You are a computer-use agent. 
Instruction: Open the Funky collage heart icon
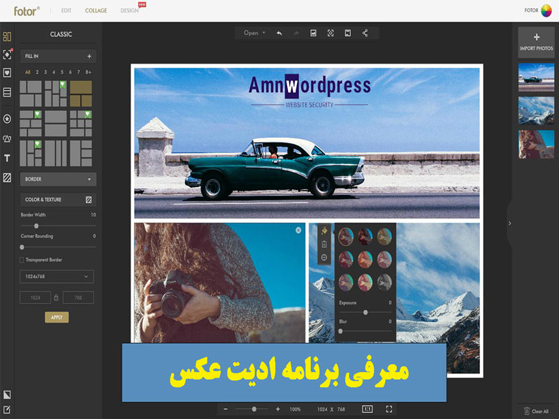coord(7,73)
